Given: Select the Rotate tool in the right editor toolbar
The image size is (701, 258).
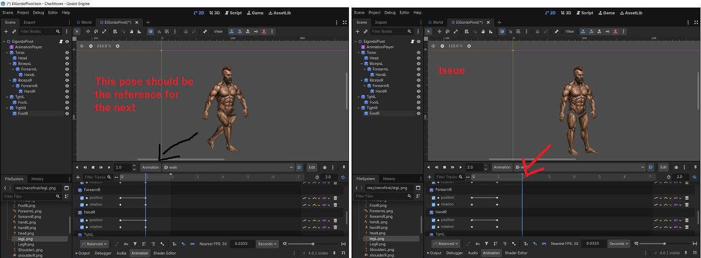Looking at the screenshot, I should point(448,31).
